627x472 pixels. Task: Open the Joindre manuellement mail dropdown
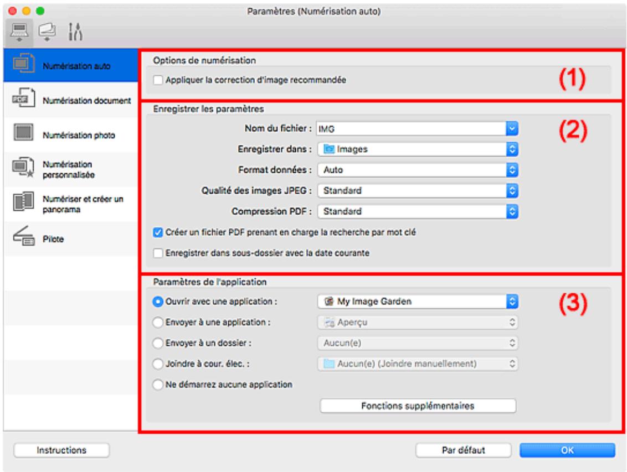[x=418, y=364]
